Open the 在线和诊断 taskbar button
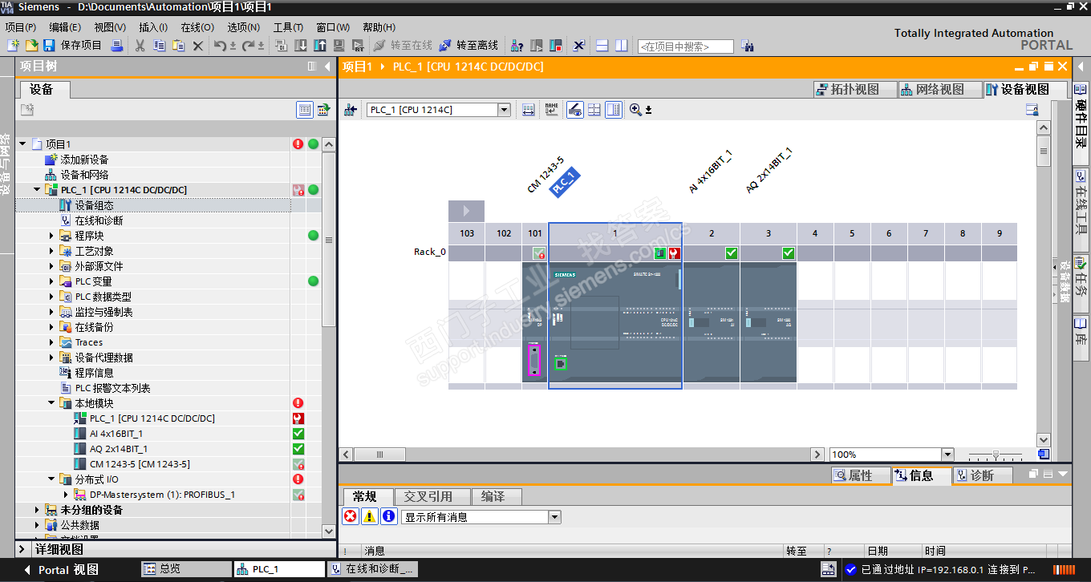The width and height of the screenshot is (1091, 582). click(372, 569)
